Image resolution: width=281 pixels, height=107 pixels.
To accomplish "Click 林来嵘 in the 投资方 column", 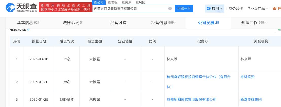I will pos(172,59).
